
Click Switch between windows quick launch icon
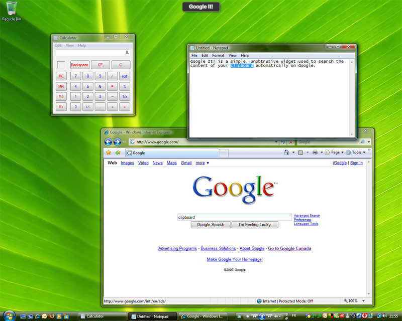[30, 316]
